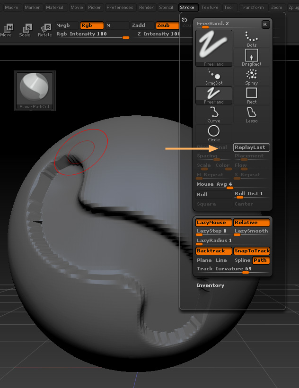This screenshot has height=388, width=299.
Task: Select the Spray stroke icon
Action: [251, 77]
